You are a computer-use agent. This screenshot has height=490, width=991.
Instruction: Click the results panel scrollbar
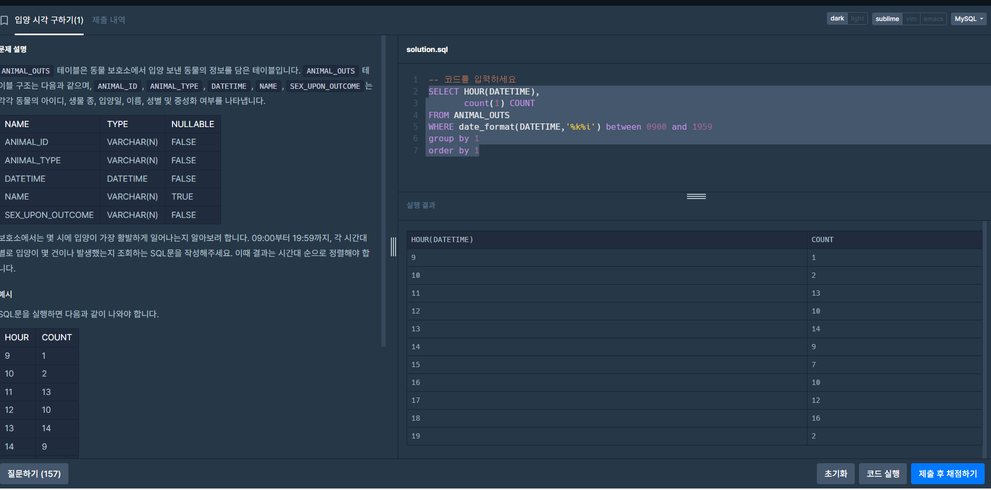pyautogui.click(x=984, y=339)
